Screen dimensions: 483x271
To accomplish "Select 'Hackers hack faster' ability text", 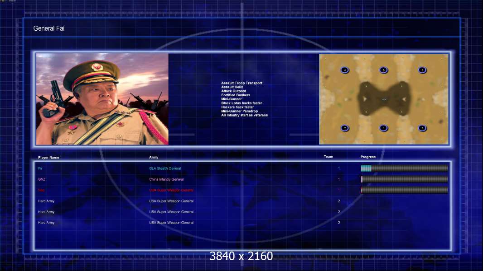I will pyautogui.click(x=237, y=107).
